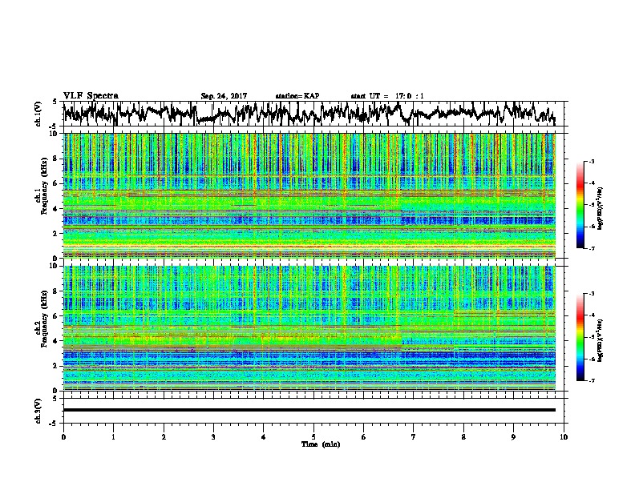The height and width of the screenshot is (490, 635).
Task: Click the "station=KAP" label
Action: click(x=297, y=96)
